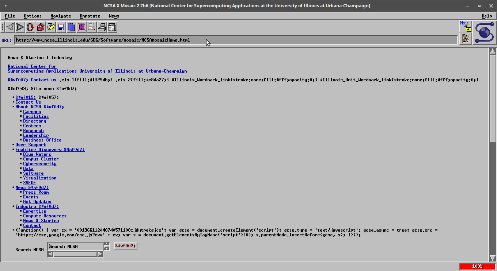The image size is (497, 271).
Task: Click the Research link
Action: 33,131
